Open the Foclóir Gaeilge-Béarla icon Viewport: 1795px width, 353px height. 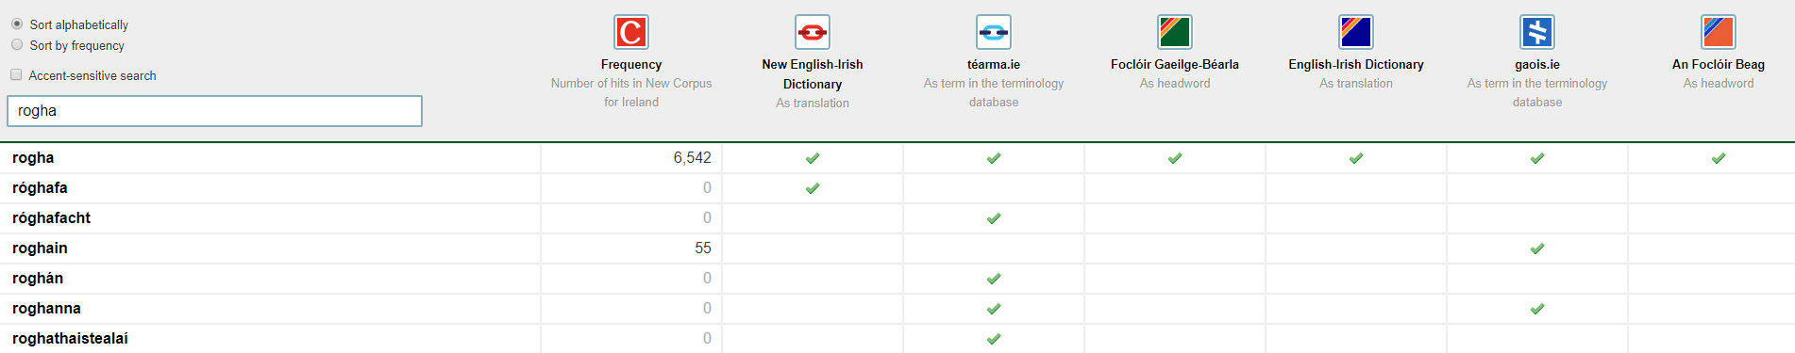[x=1175, y=32]
